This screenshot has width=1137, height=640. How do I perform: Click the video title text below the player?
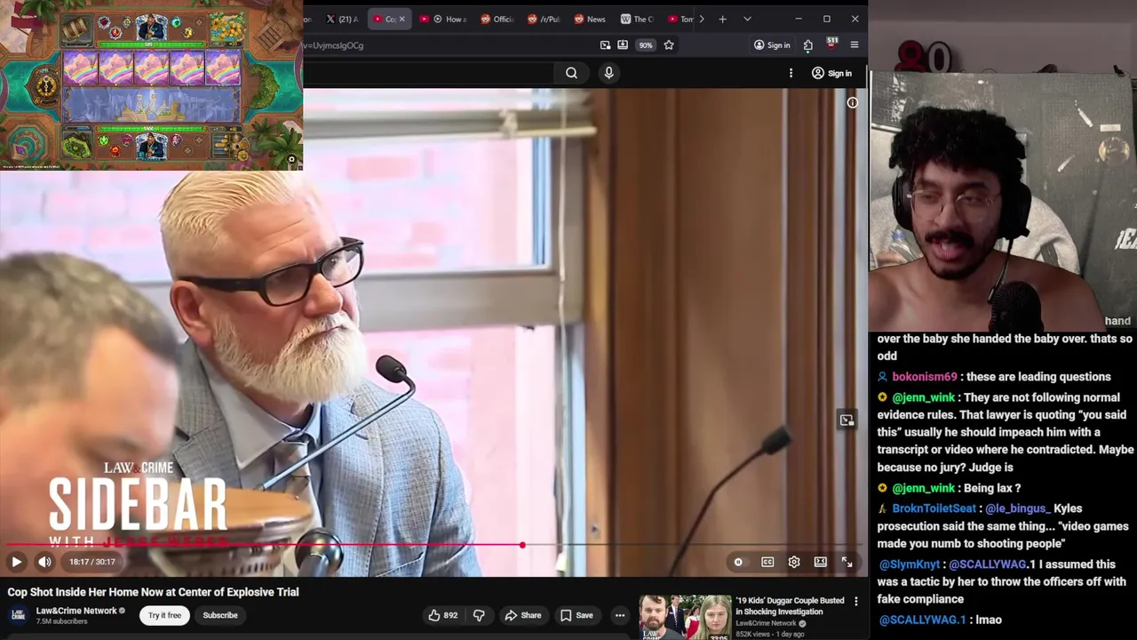click(x=153, y=592)
